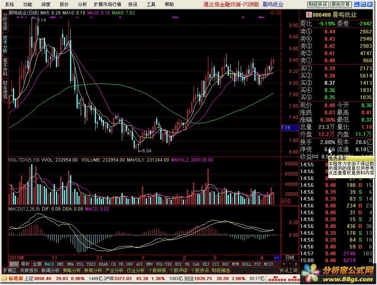Select the MACD indicator tab
Image resolution: width=377 pixels, height=285 pixels.
point(49,264)
